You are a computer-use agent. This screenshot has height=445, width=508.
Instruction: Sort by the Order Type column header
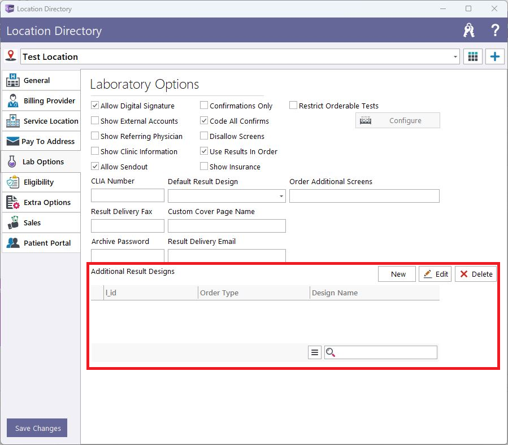pyautogui.click(x=254, y=293)
